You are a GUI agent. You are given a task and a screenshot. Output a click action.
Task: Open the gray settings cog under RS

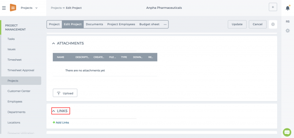point(287,31)
